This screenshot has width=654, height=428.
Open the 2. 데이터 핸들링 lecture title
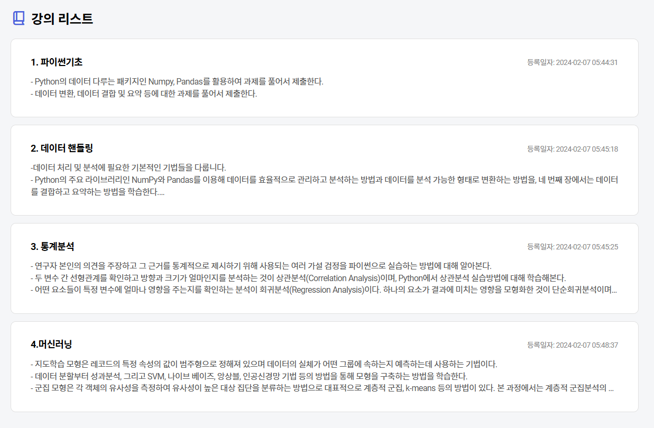click(x=62, y=148)
